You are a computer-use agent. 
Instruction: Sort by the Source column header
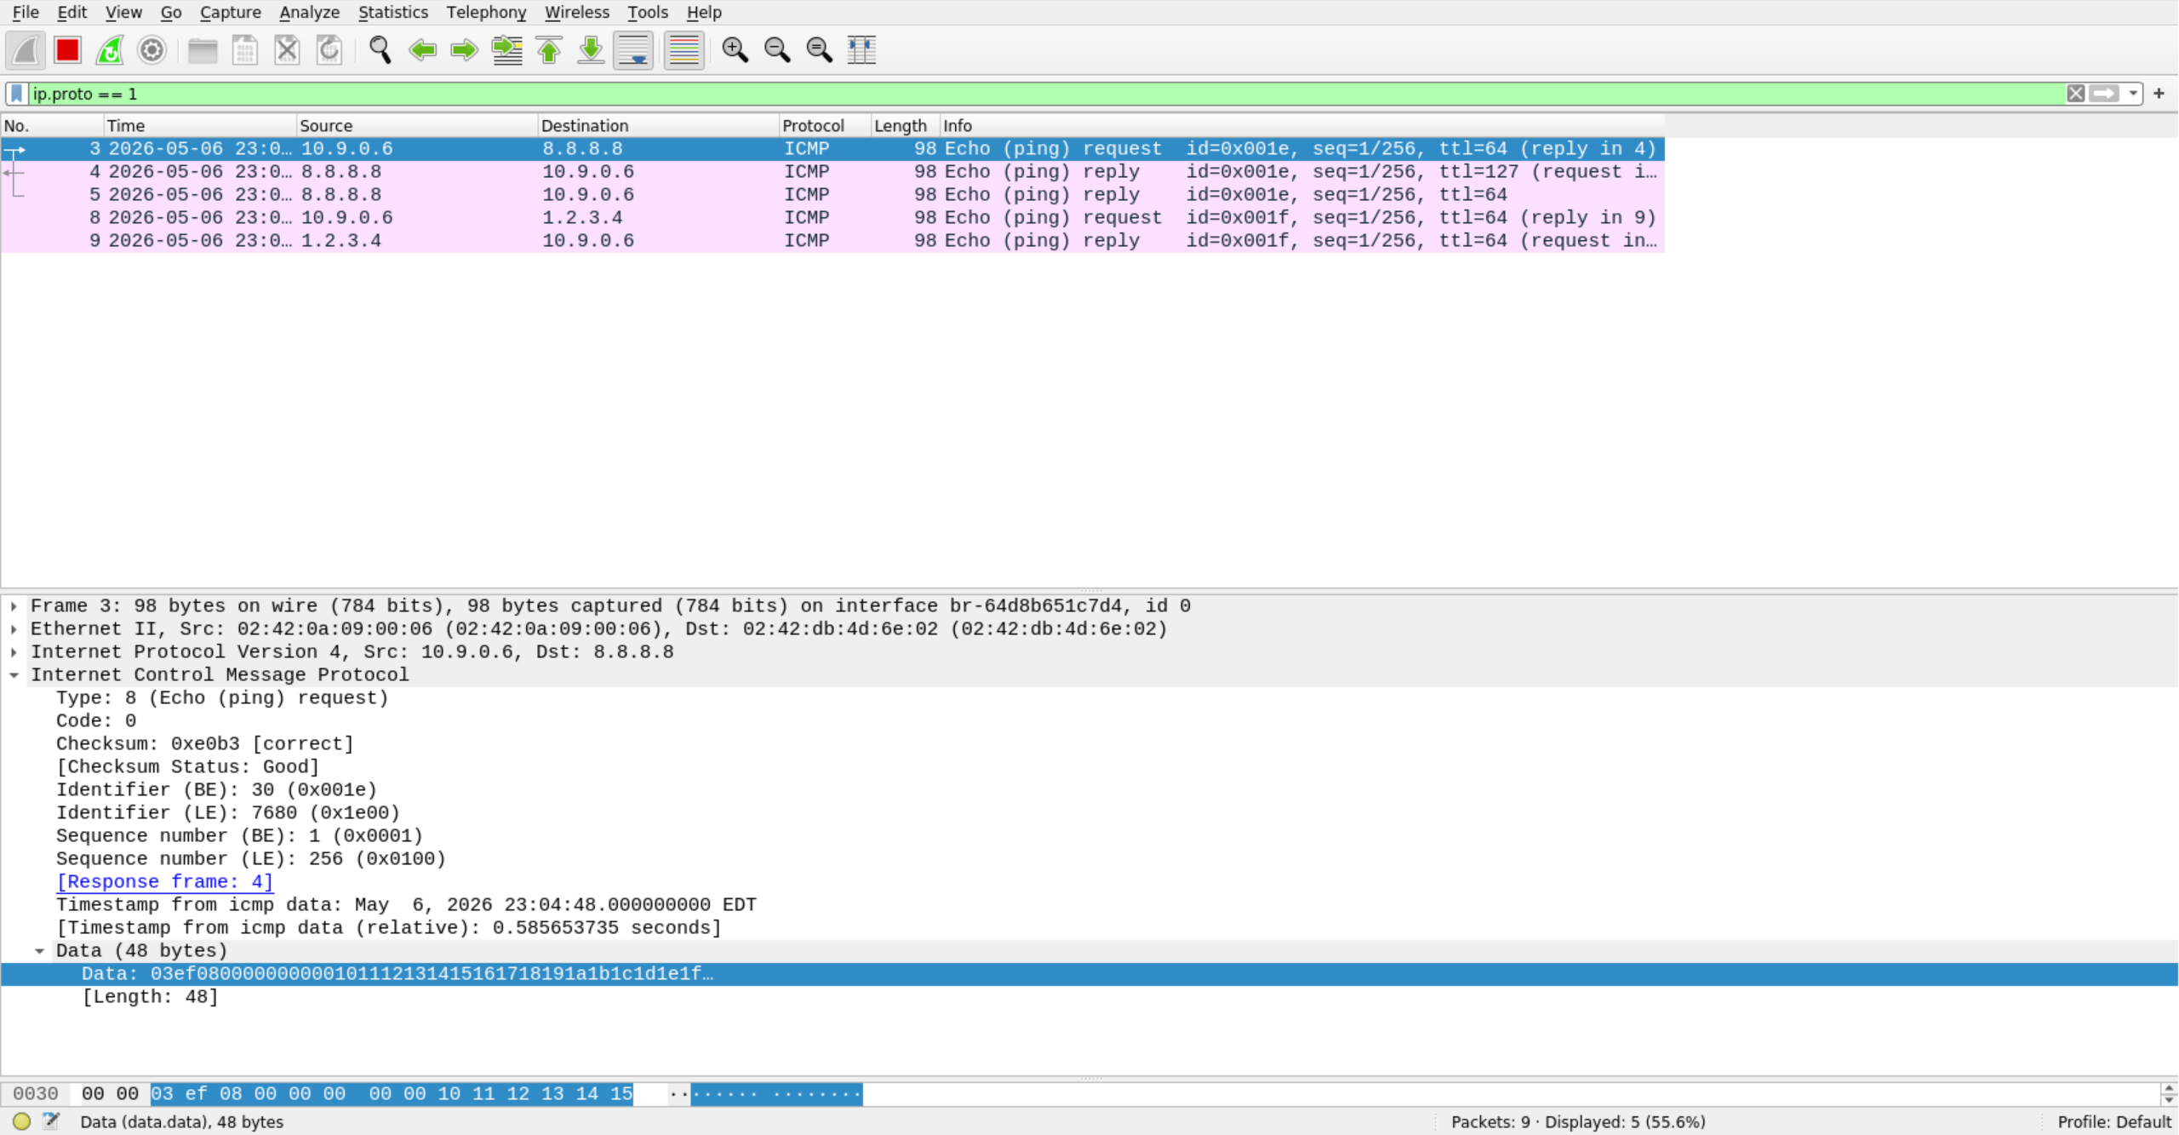(x=417, y=125)
